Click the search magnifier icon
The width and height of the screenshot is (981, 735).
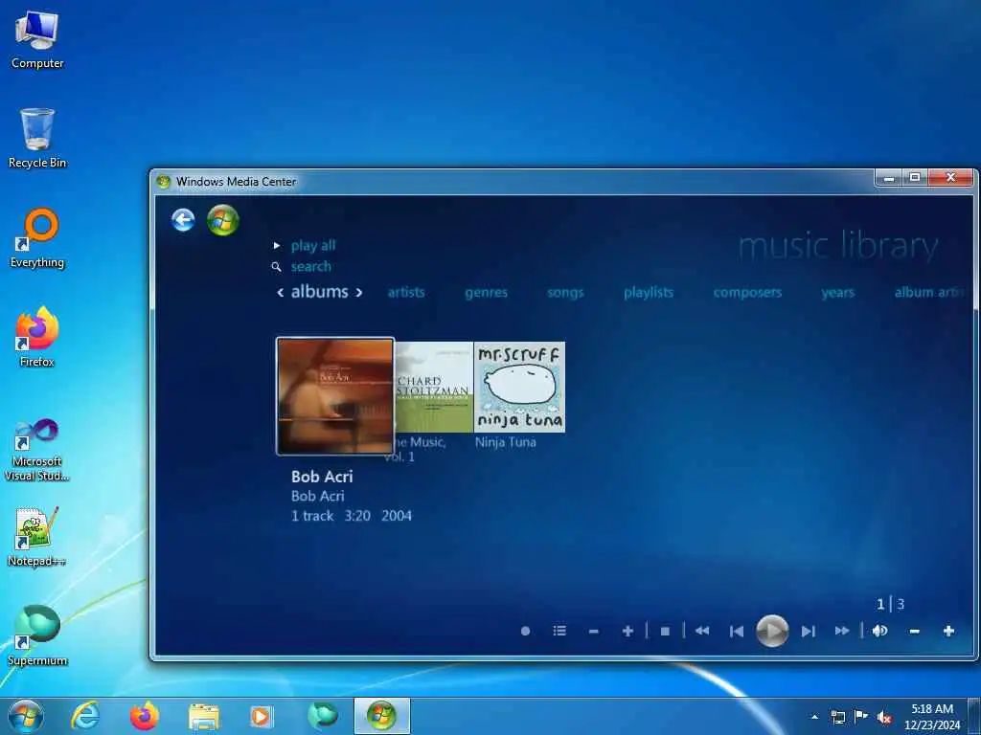[x=276, y=267]
